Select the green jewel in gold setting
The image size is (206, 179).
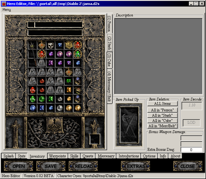pyautogui.click(x=78, y=54)
